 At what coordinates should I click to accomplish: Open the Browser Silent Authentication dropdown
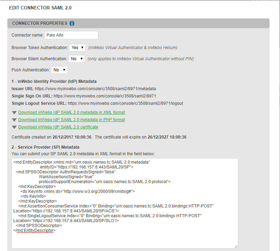[76, 59]
